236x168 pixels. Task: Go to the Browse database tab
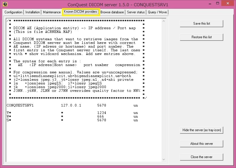[112, 12]
